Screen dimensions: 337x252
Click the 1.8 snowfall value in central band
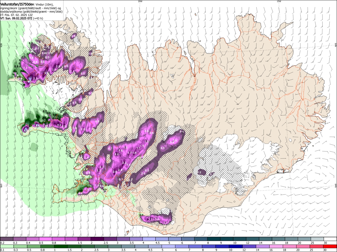pyautogui.click(x=134, y=153)
